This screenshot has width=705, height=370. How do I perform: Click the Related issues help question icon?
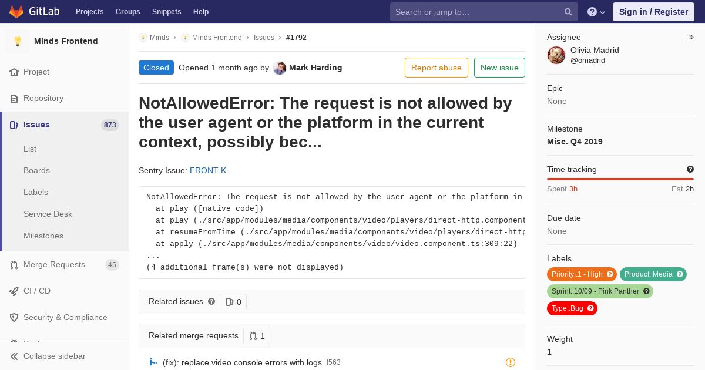pos(211,301)
